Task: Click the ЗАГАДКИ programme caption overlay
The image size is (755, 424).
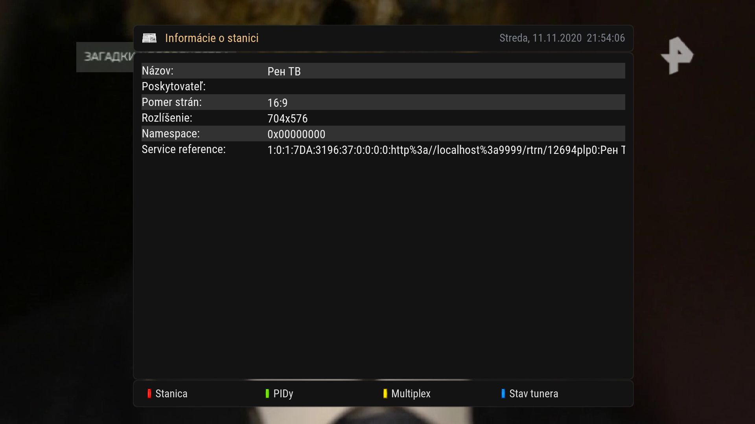Action: pos(105,57)
